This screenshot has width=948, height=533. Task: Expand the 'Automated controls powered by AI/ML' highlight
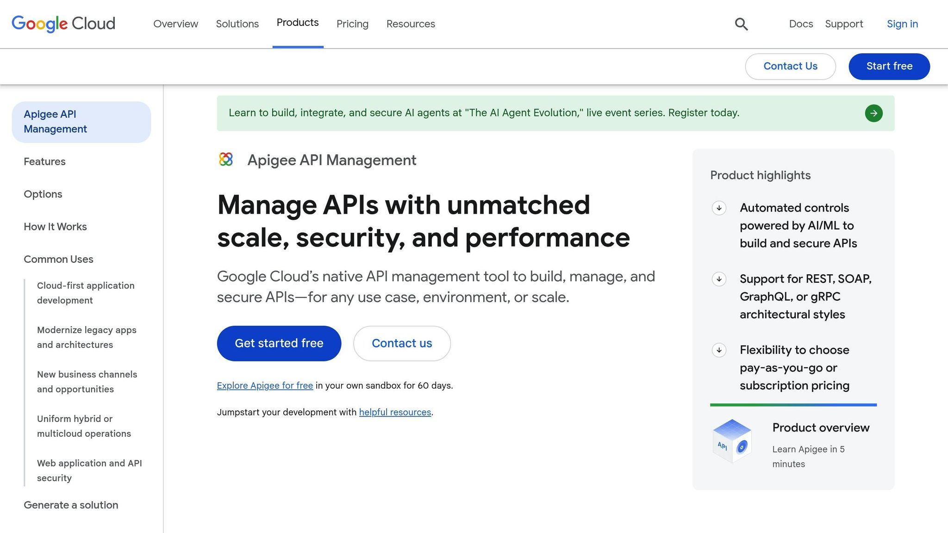718,209
